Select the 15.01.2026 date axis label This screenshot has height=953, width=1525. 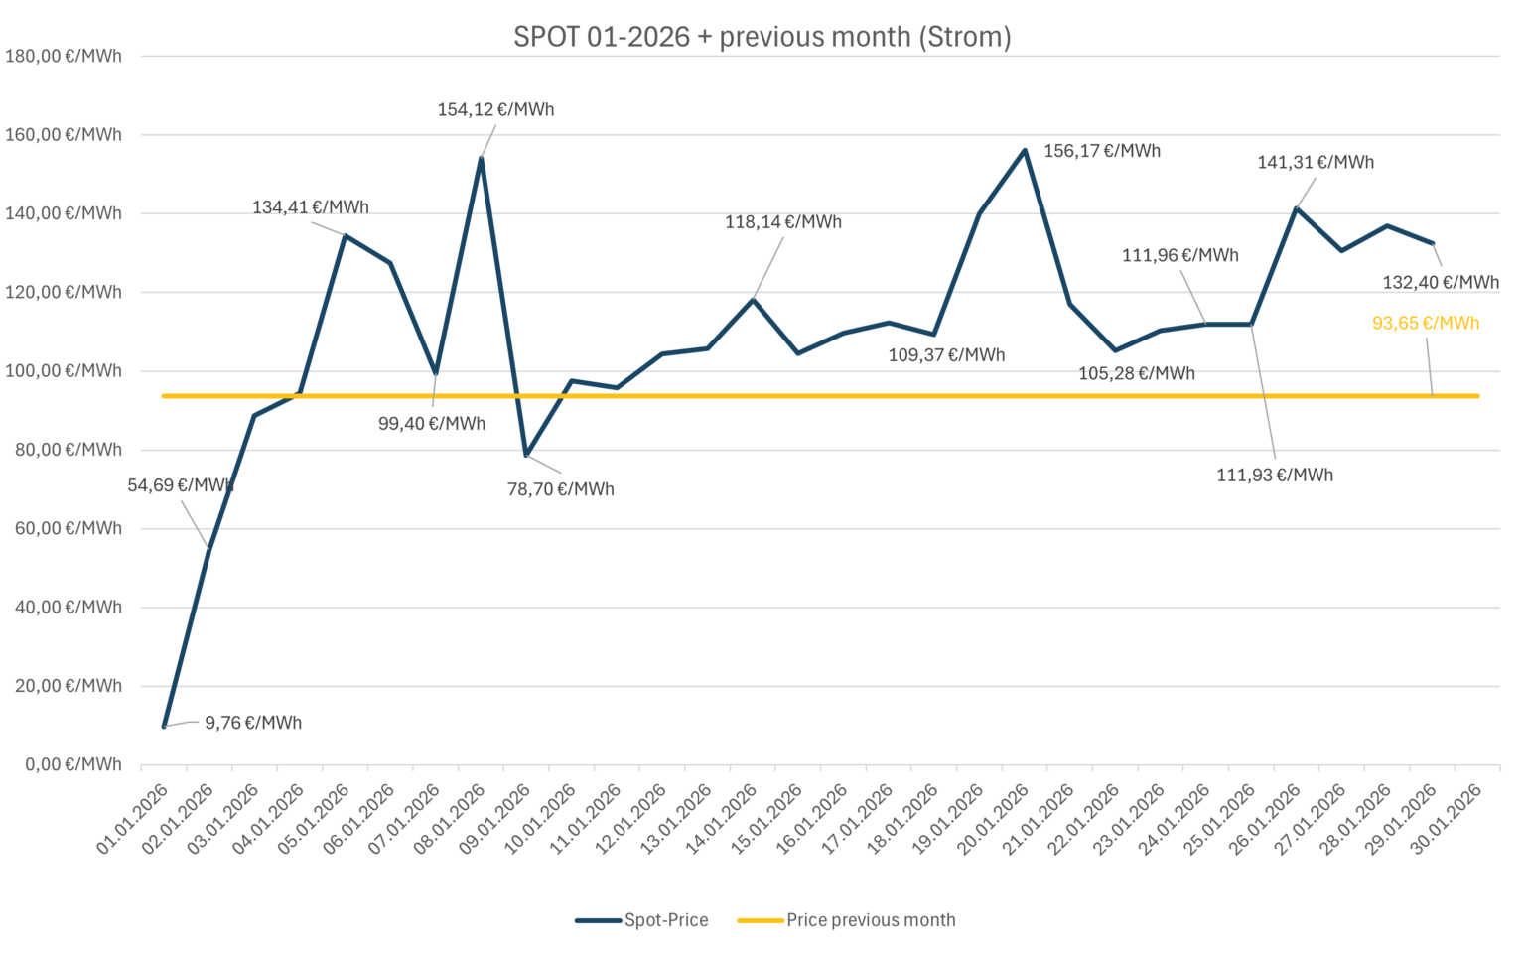[766, 820]
